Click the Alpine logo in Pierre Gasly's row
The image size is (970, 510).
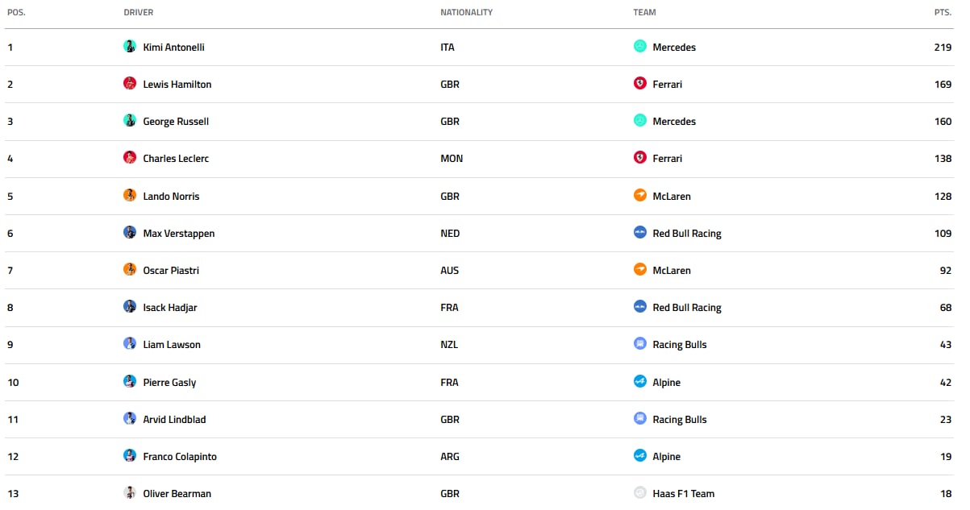[x=640, y=382]
